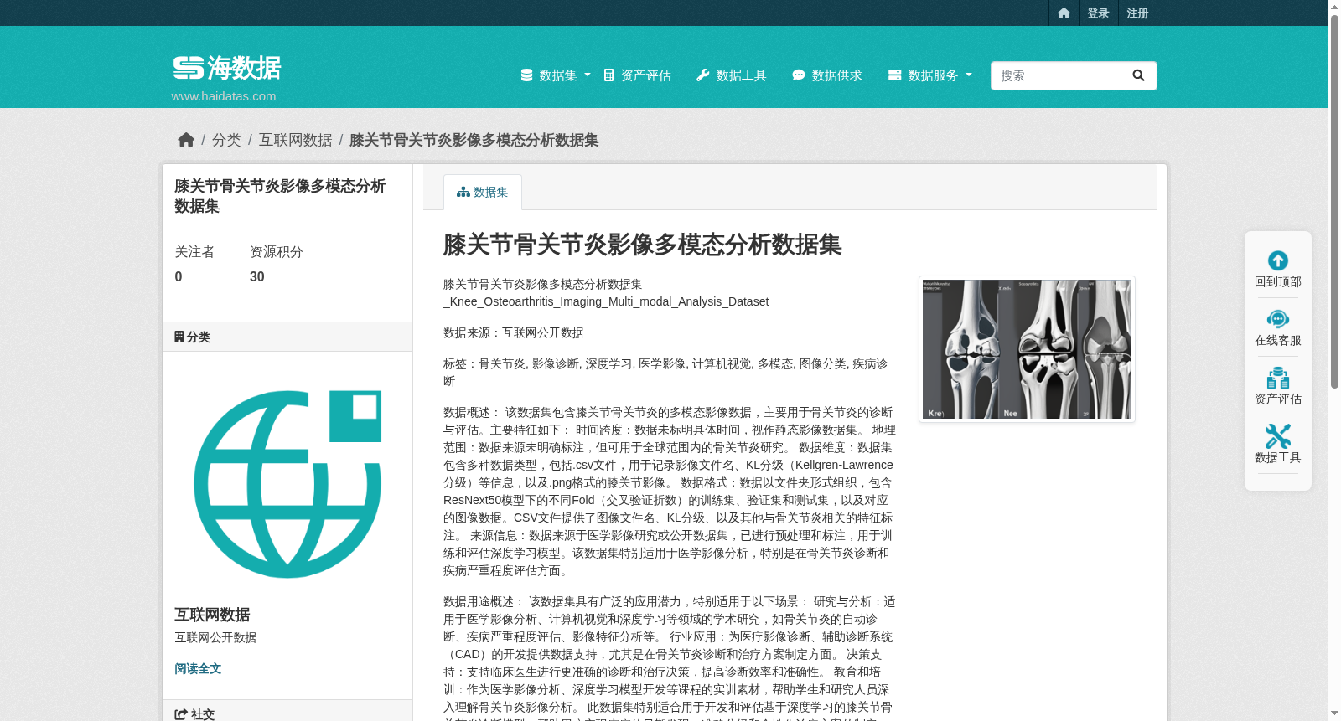Click the globe category image
The image size is (1341, 721).
[287, 484]
